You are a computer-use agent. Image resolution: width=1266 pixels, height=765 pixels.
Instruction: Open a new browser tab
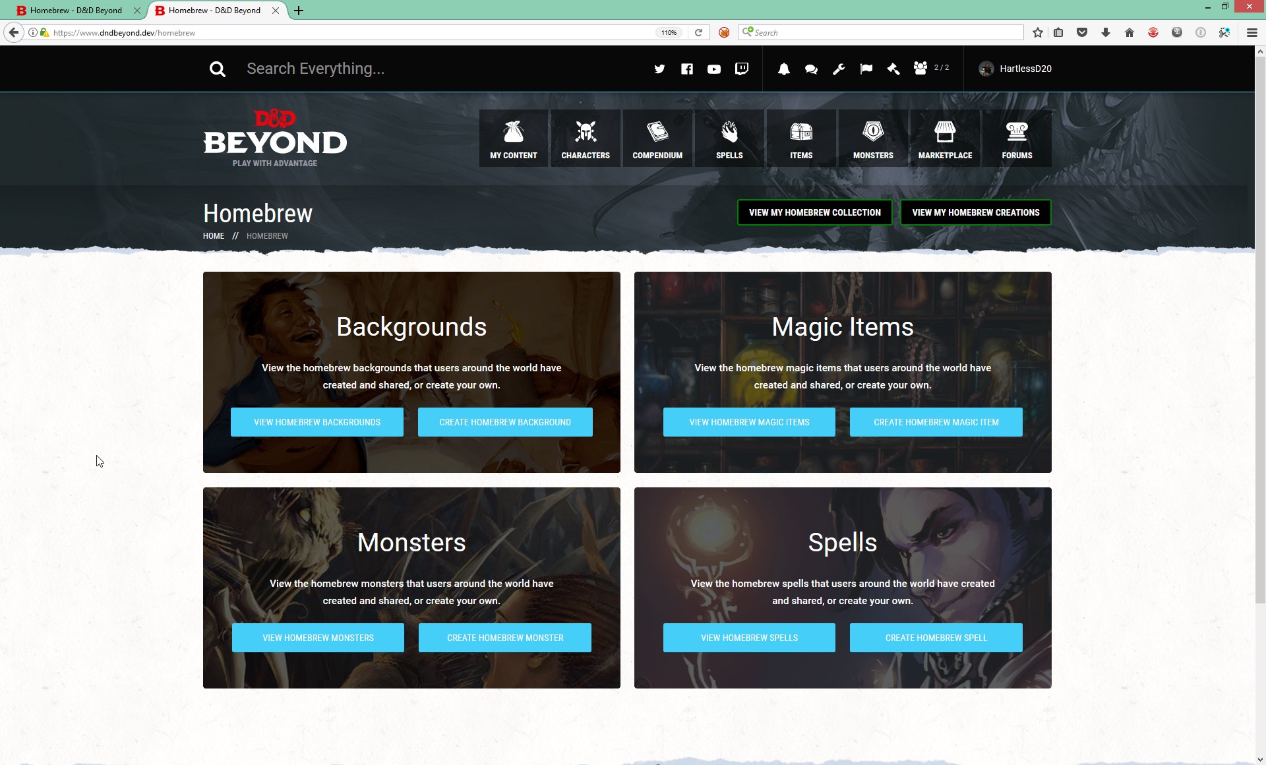(299, 11)
